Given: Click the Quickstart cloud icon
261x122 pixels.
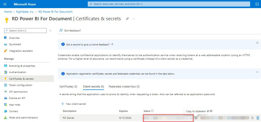Looking at the screenshot, I should (x=6, y=44).
